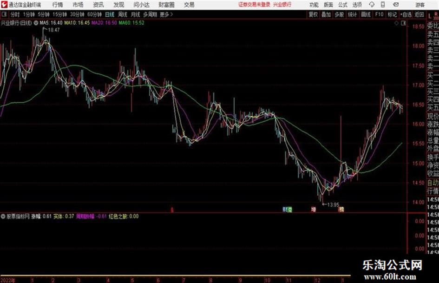Open the 问小达 menu
The image size is (439, 283).
pyautogui.click(x=141, y=5)
